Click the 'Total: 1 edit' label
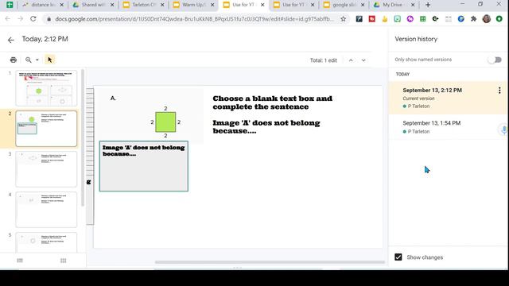Viewport: 509px width, 286px height. [324, 60]
